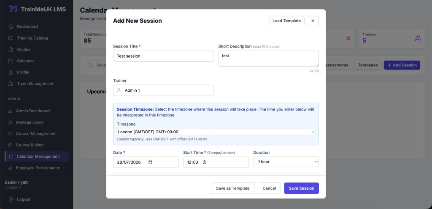The image size is (432, 209).
Task: Click the Trainers people icon
Action: click(x=418, y=38)
